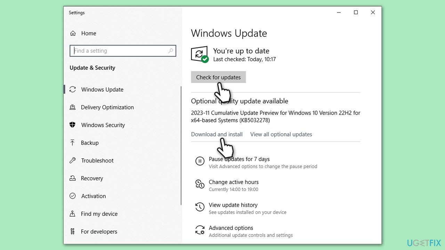
Task: Open Advanced options text link
Action: (x=231, y=228)
